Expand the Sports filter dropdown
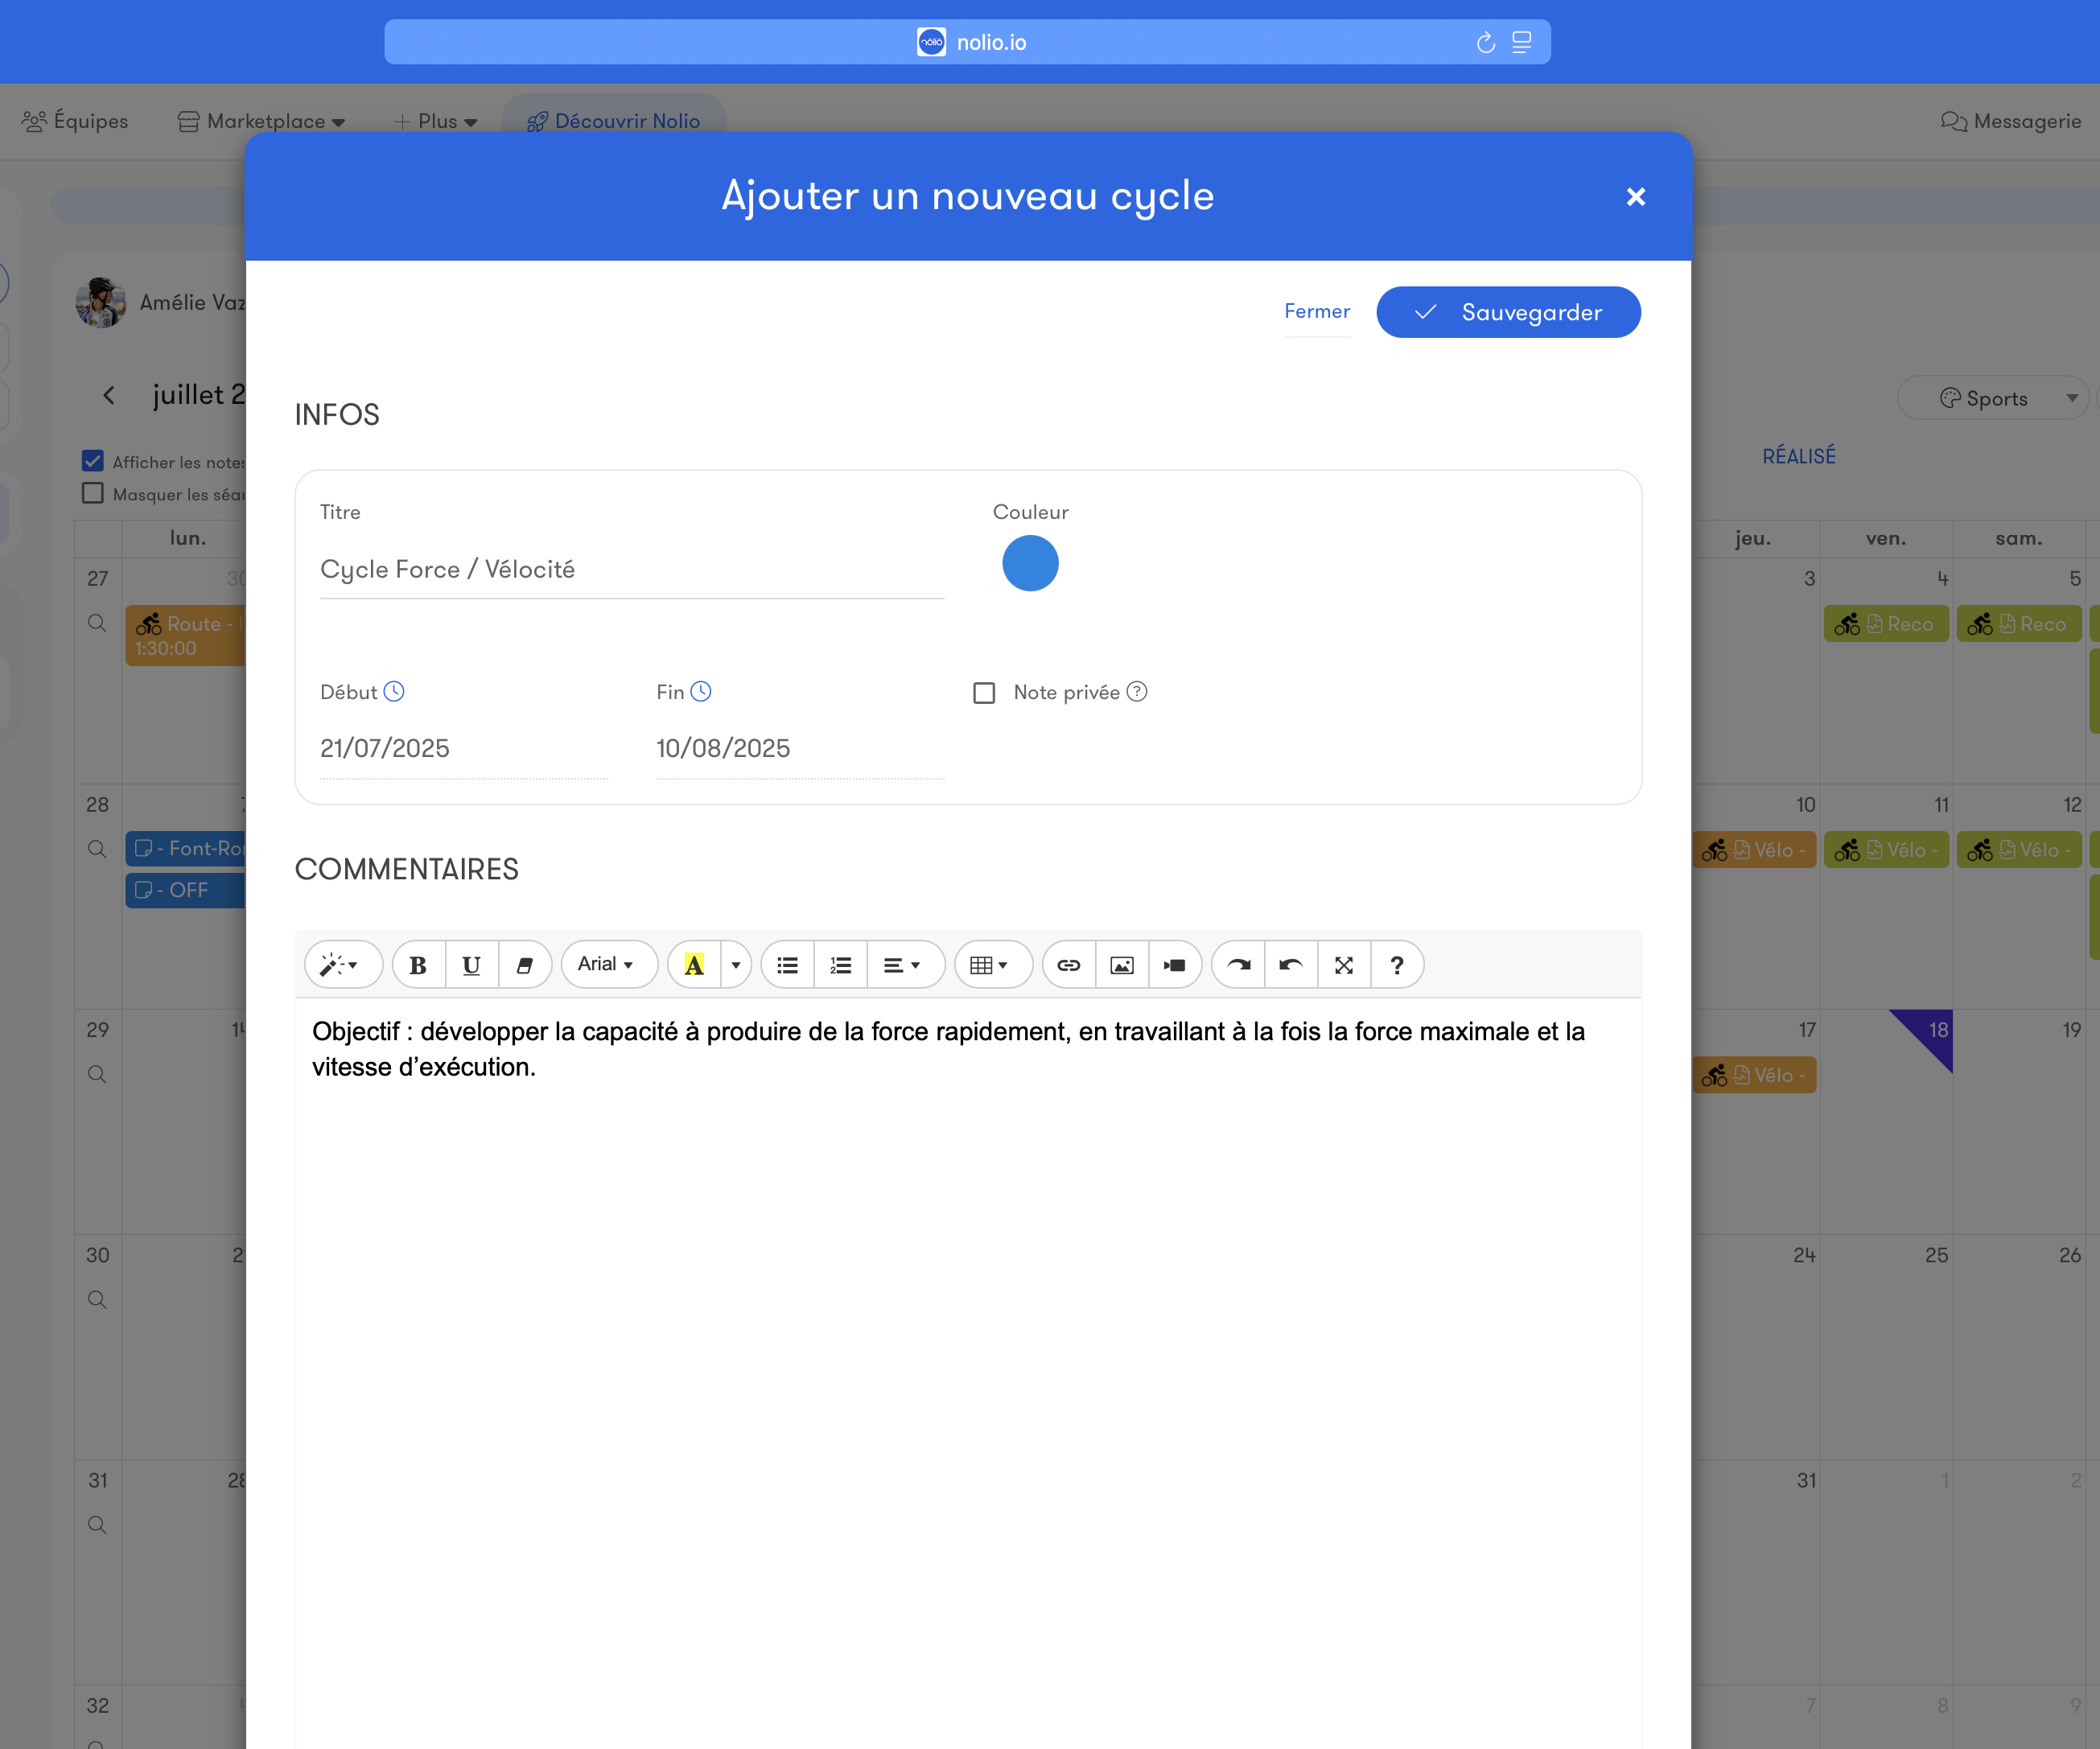Screen dimensions: 2100x1749 pos(1993,397)
